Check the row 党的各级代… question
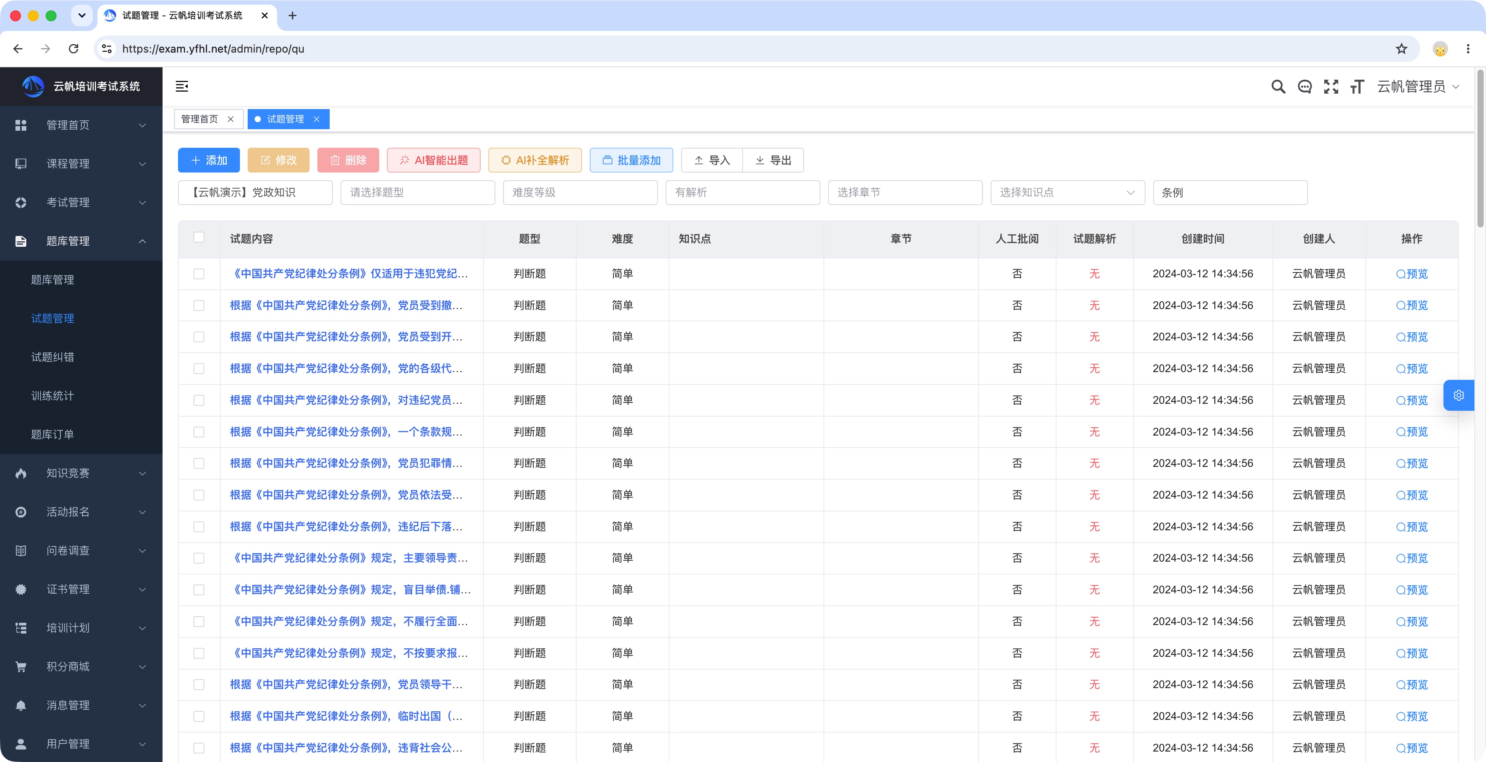This screenshot has height=762, width=1486. [x=199, y=369]
